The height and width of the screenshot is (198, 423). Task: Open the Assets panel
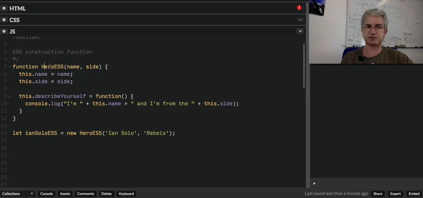(x=65, y=194)
